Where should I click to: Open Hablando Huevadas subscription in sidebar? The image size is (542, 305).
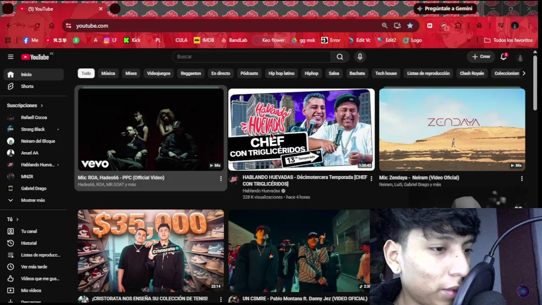(x=34, y=165)
